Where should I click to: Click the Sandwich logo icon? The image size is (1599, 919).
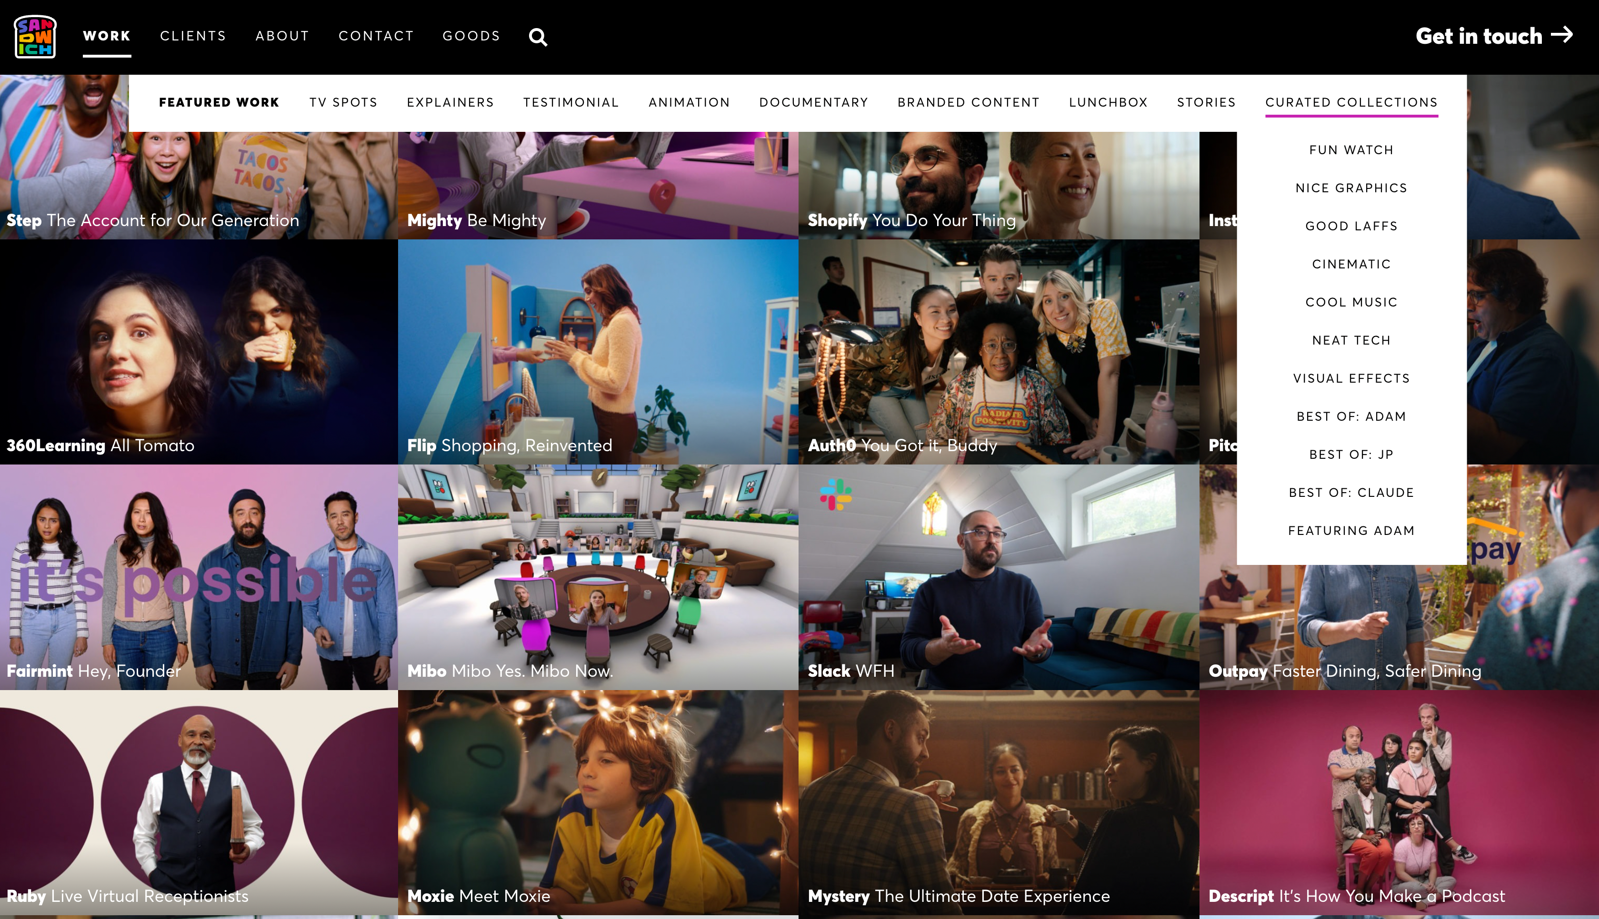pyautogui.click(x=35, y=37)
